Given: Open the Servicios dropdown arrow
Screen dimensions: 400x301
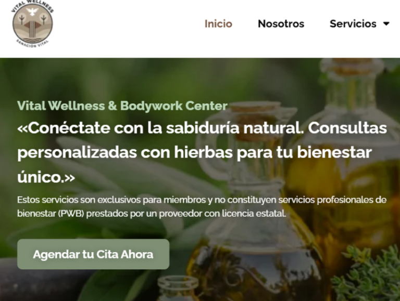Looking at the screenshot, I should point(386,24).
